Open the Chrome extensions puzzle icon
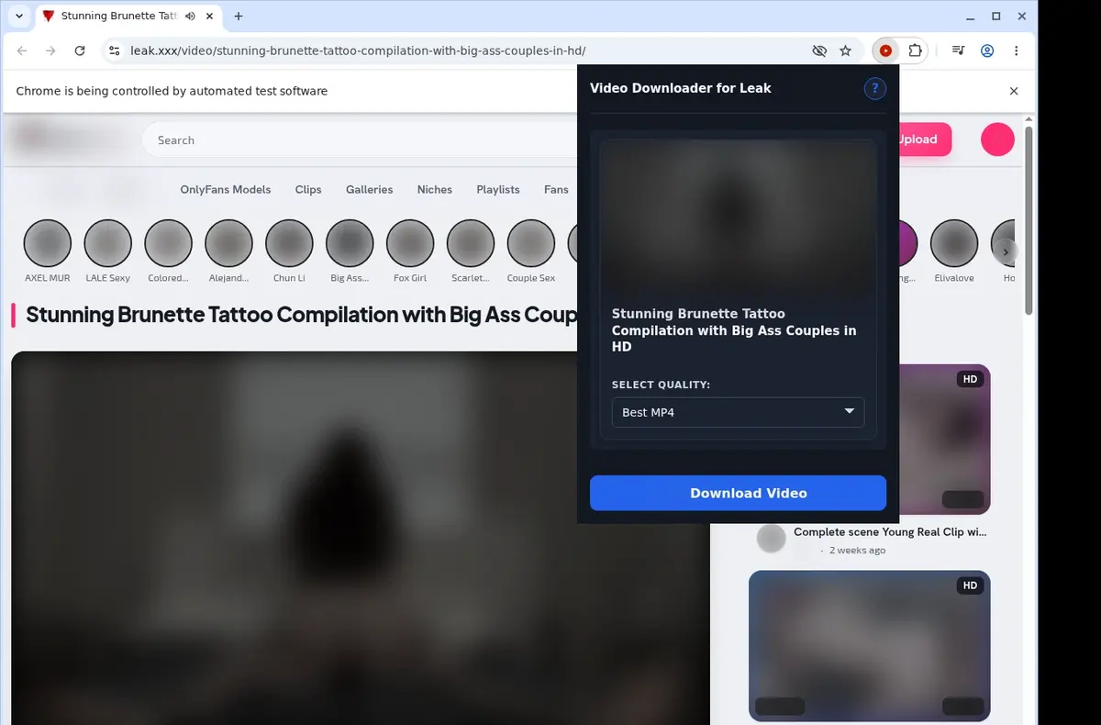The image size is (1101, 725). point(915,51)
